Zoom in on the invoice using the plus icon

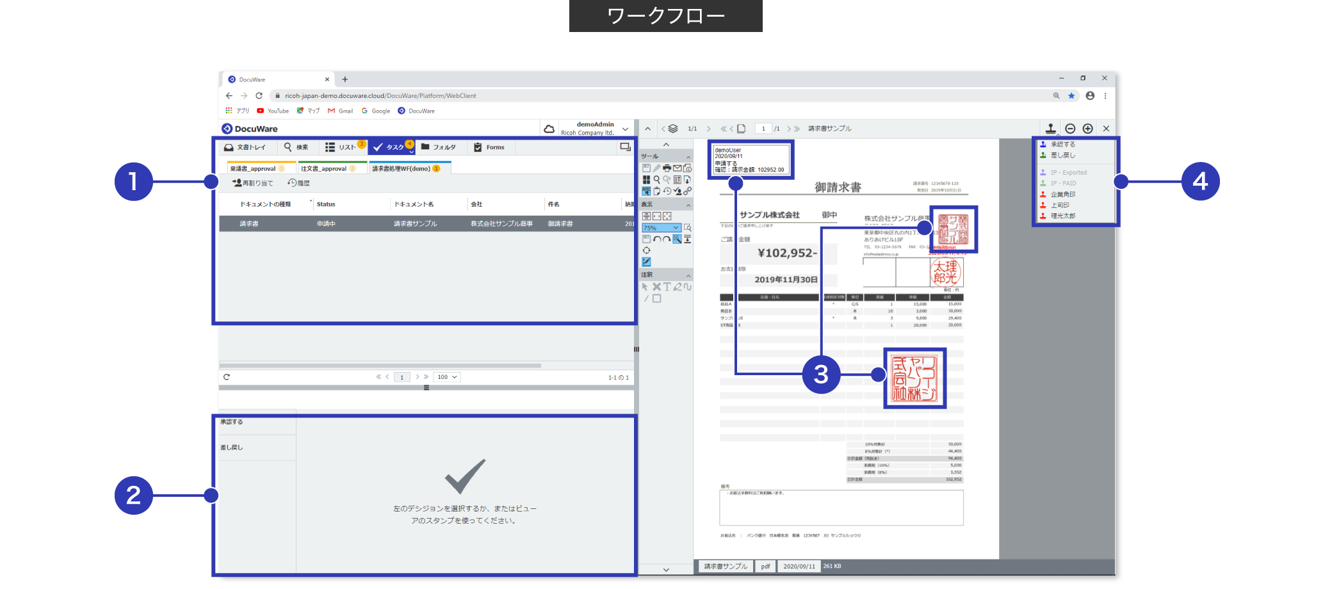pos(1087,128)
